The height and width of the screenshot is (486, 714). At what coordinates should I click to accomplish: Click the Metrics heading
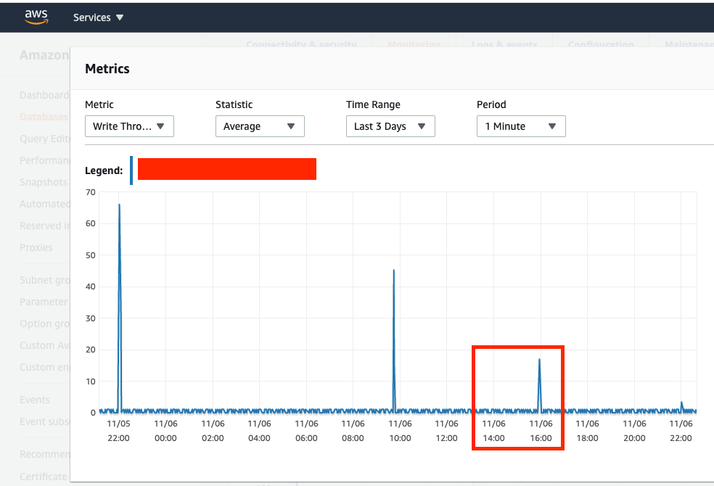pos(107,69)
